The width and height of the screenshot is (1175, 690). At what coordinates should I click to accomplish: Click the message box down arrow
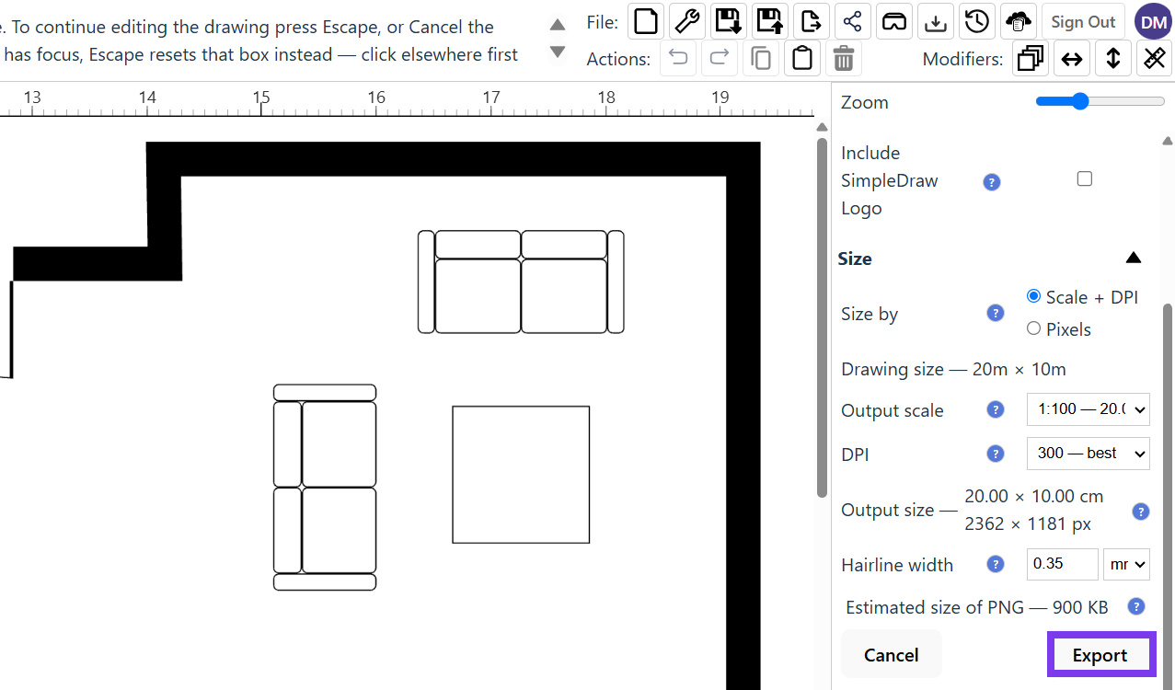pos(558,52)
